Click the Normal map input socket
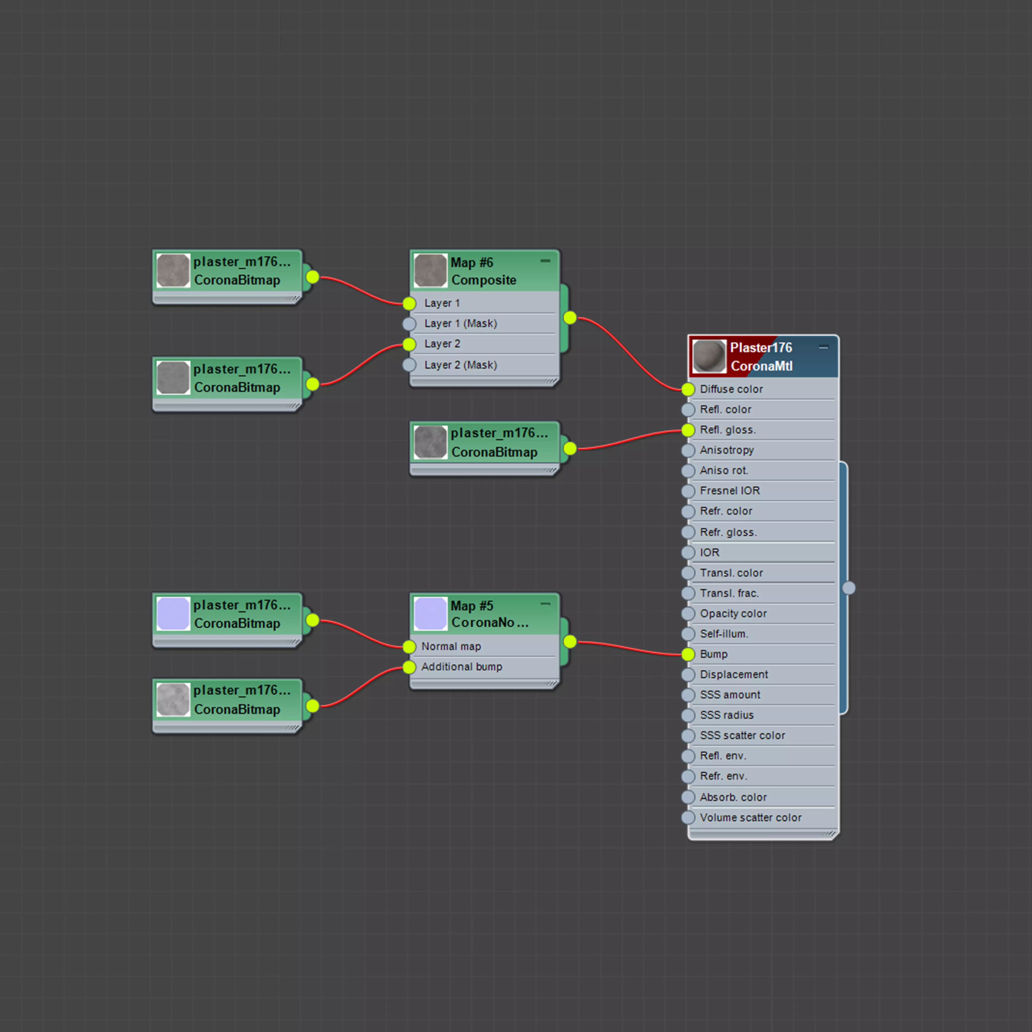Viewport: 1032px width, 1032px height. (409, 647)
